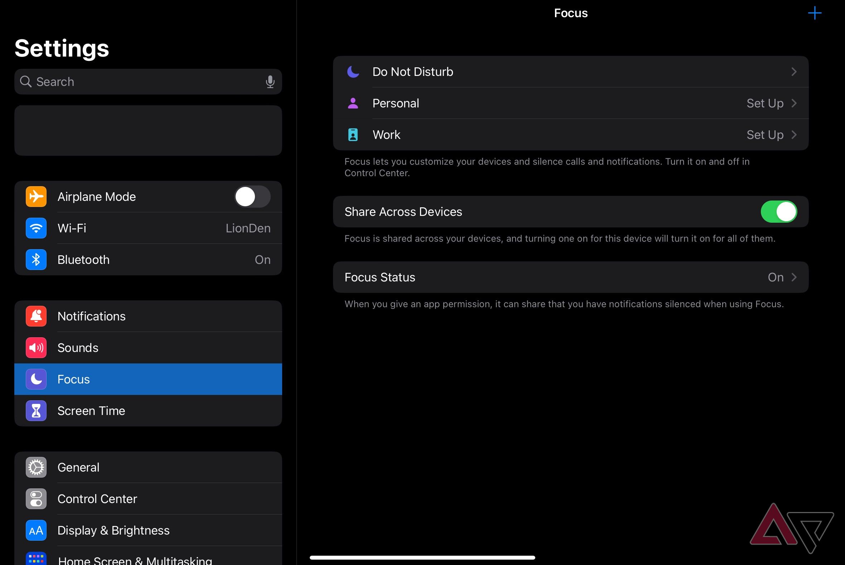Expand Do Not Disturb settings with the chevron

[794, 72]
